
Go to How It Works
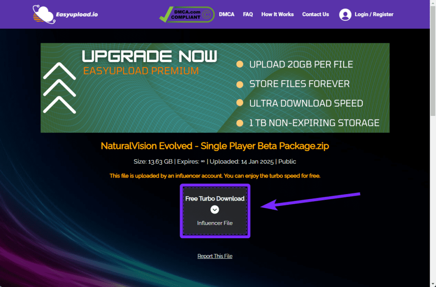(277, 14)
